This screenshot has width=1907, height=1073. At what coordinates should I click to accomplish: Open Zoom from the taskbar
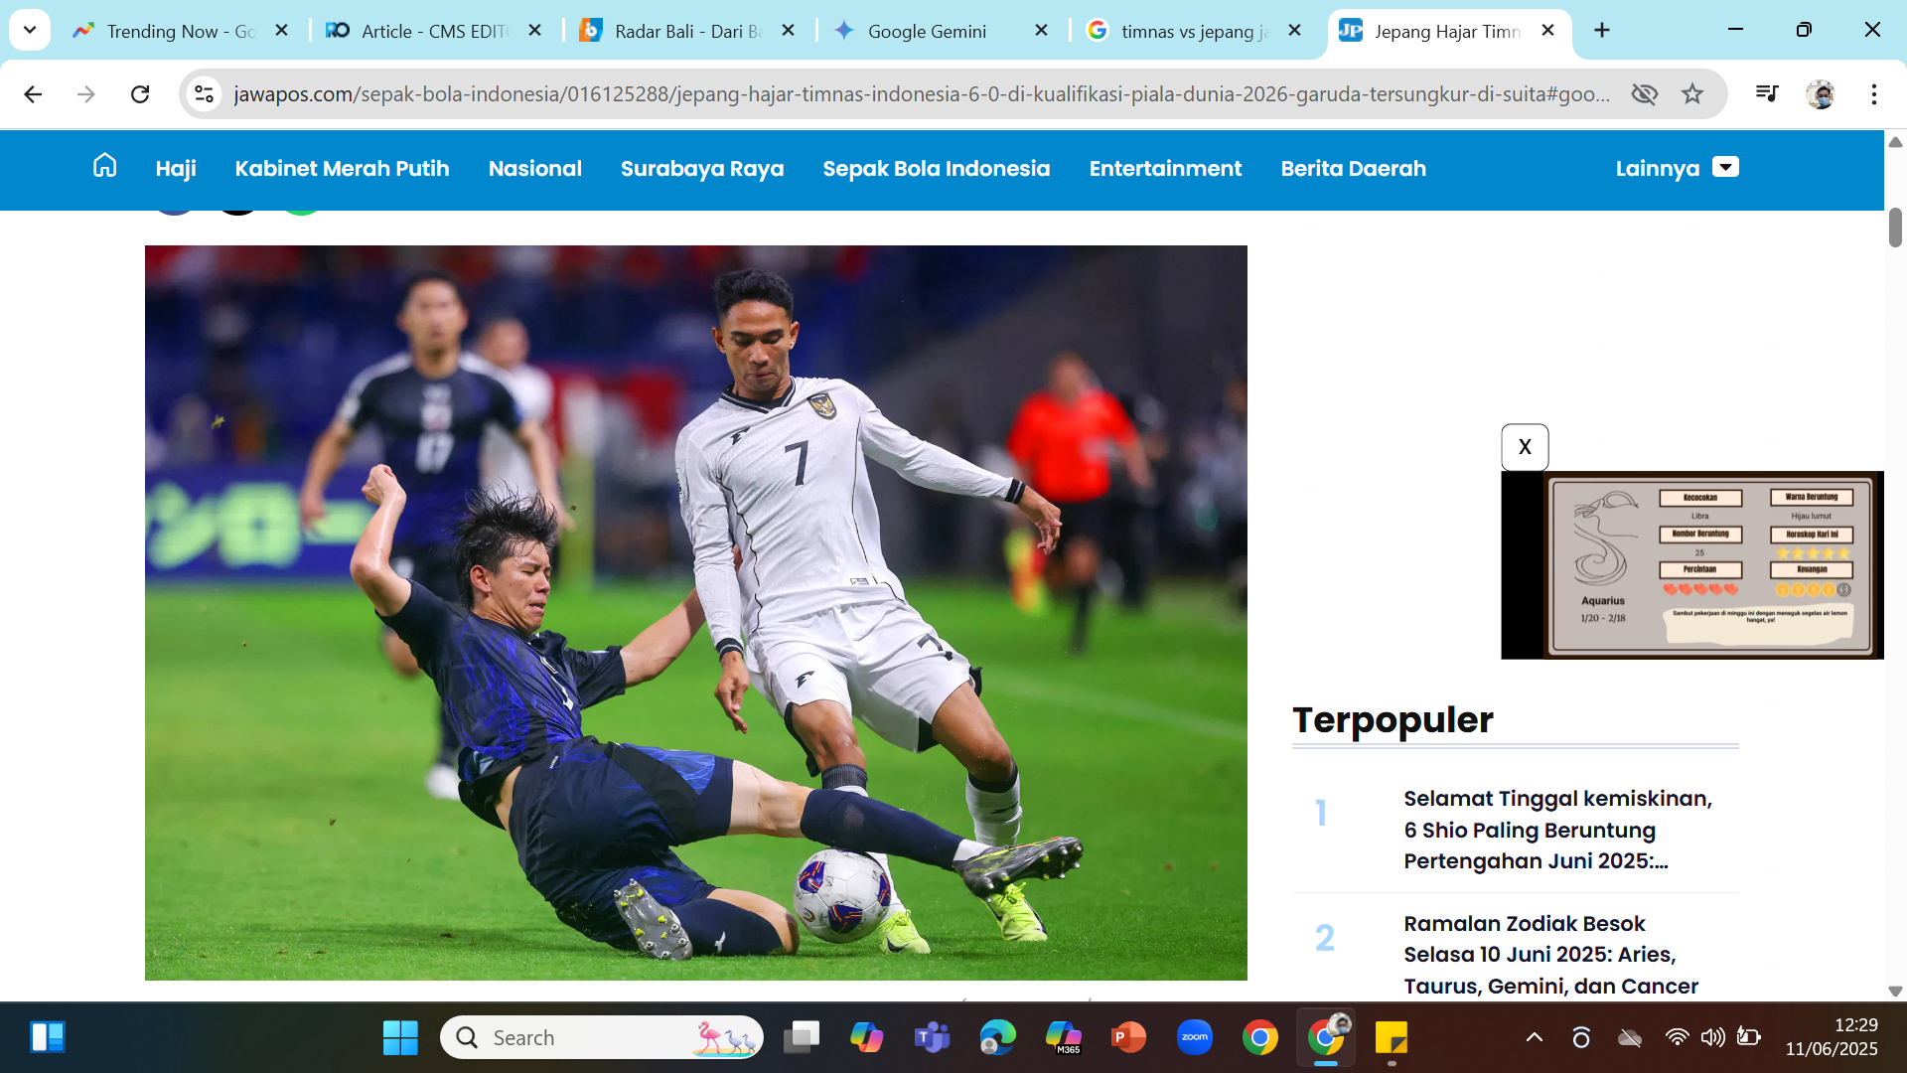pos(1195,1037)
